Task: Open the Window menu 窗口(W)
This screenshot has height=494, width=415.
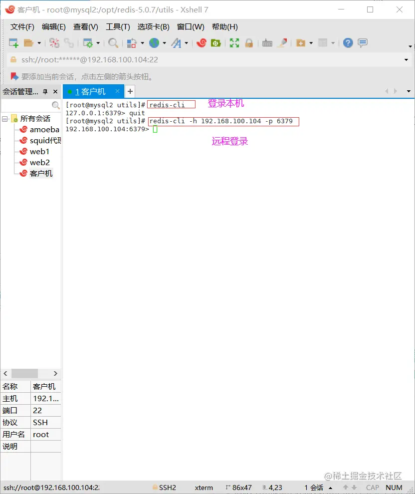Action: click(x=191, y=27)
